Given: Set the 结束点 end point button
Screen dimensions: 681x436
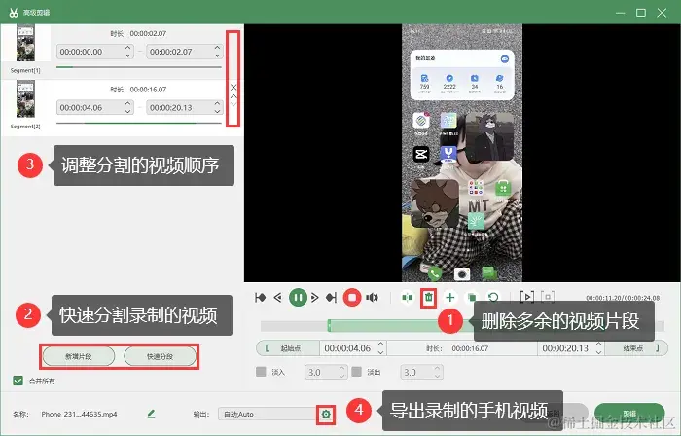Looking at the screenshot, I should pyautogui.click(x=636, y=348).
